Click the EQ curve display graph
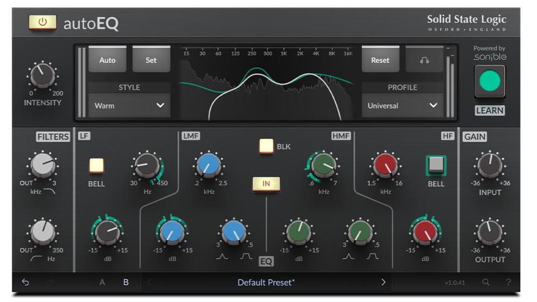 tap(266, 83)
